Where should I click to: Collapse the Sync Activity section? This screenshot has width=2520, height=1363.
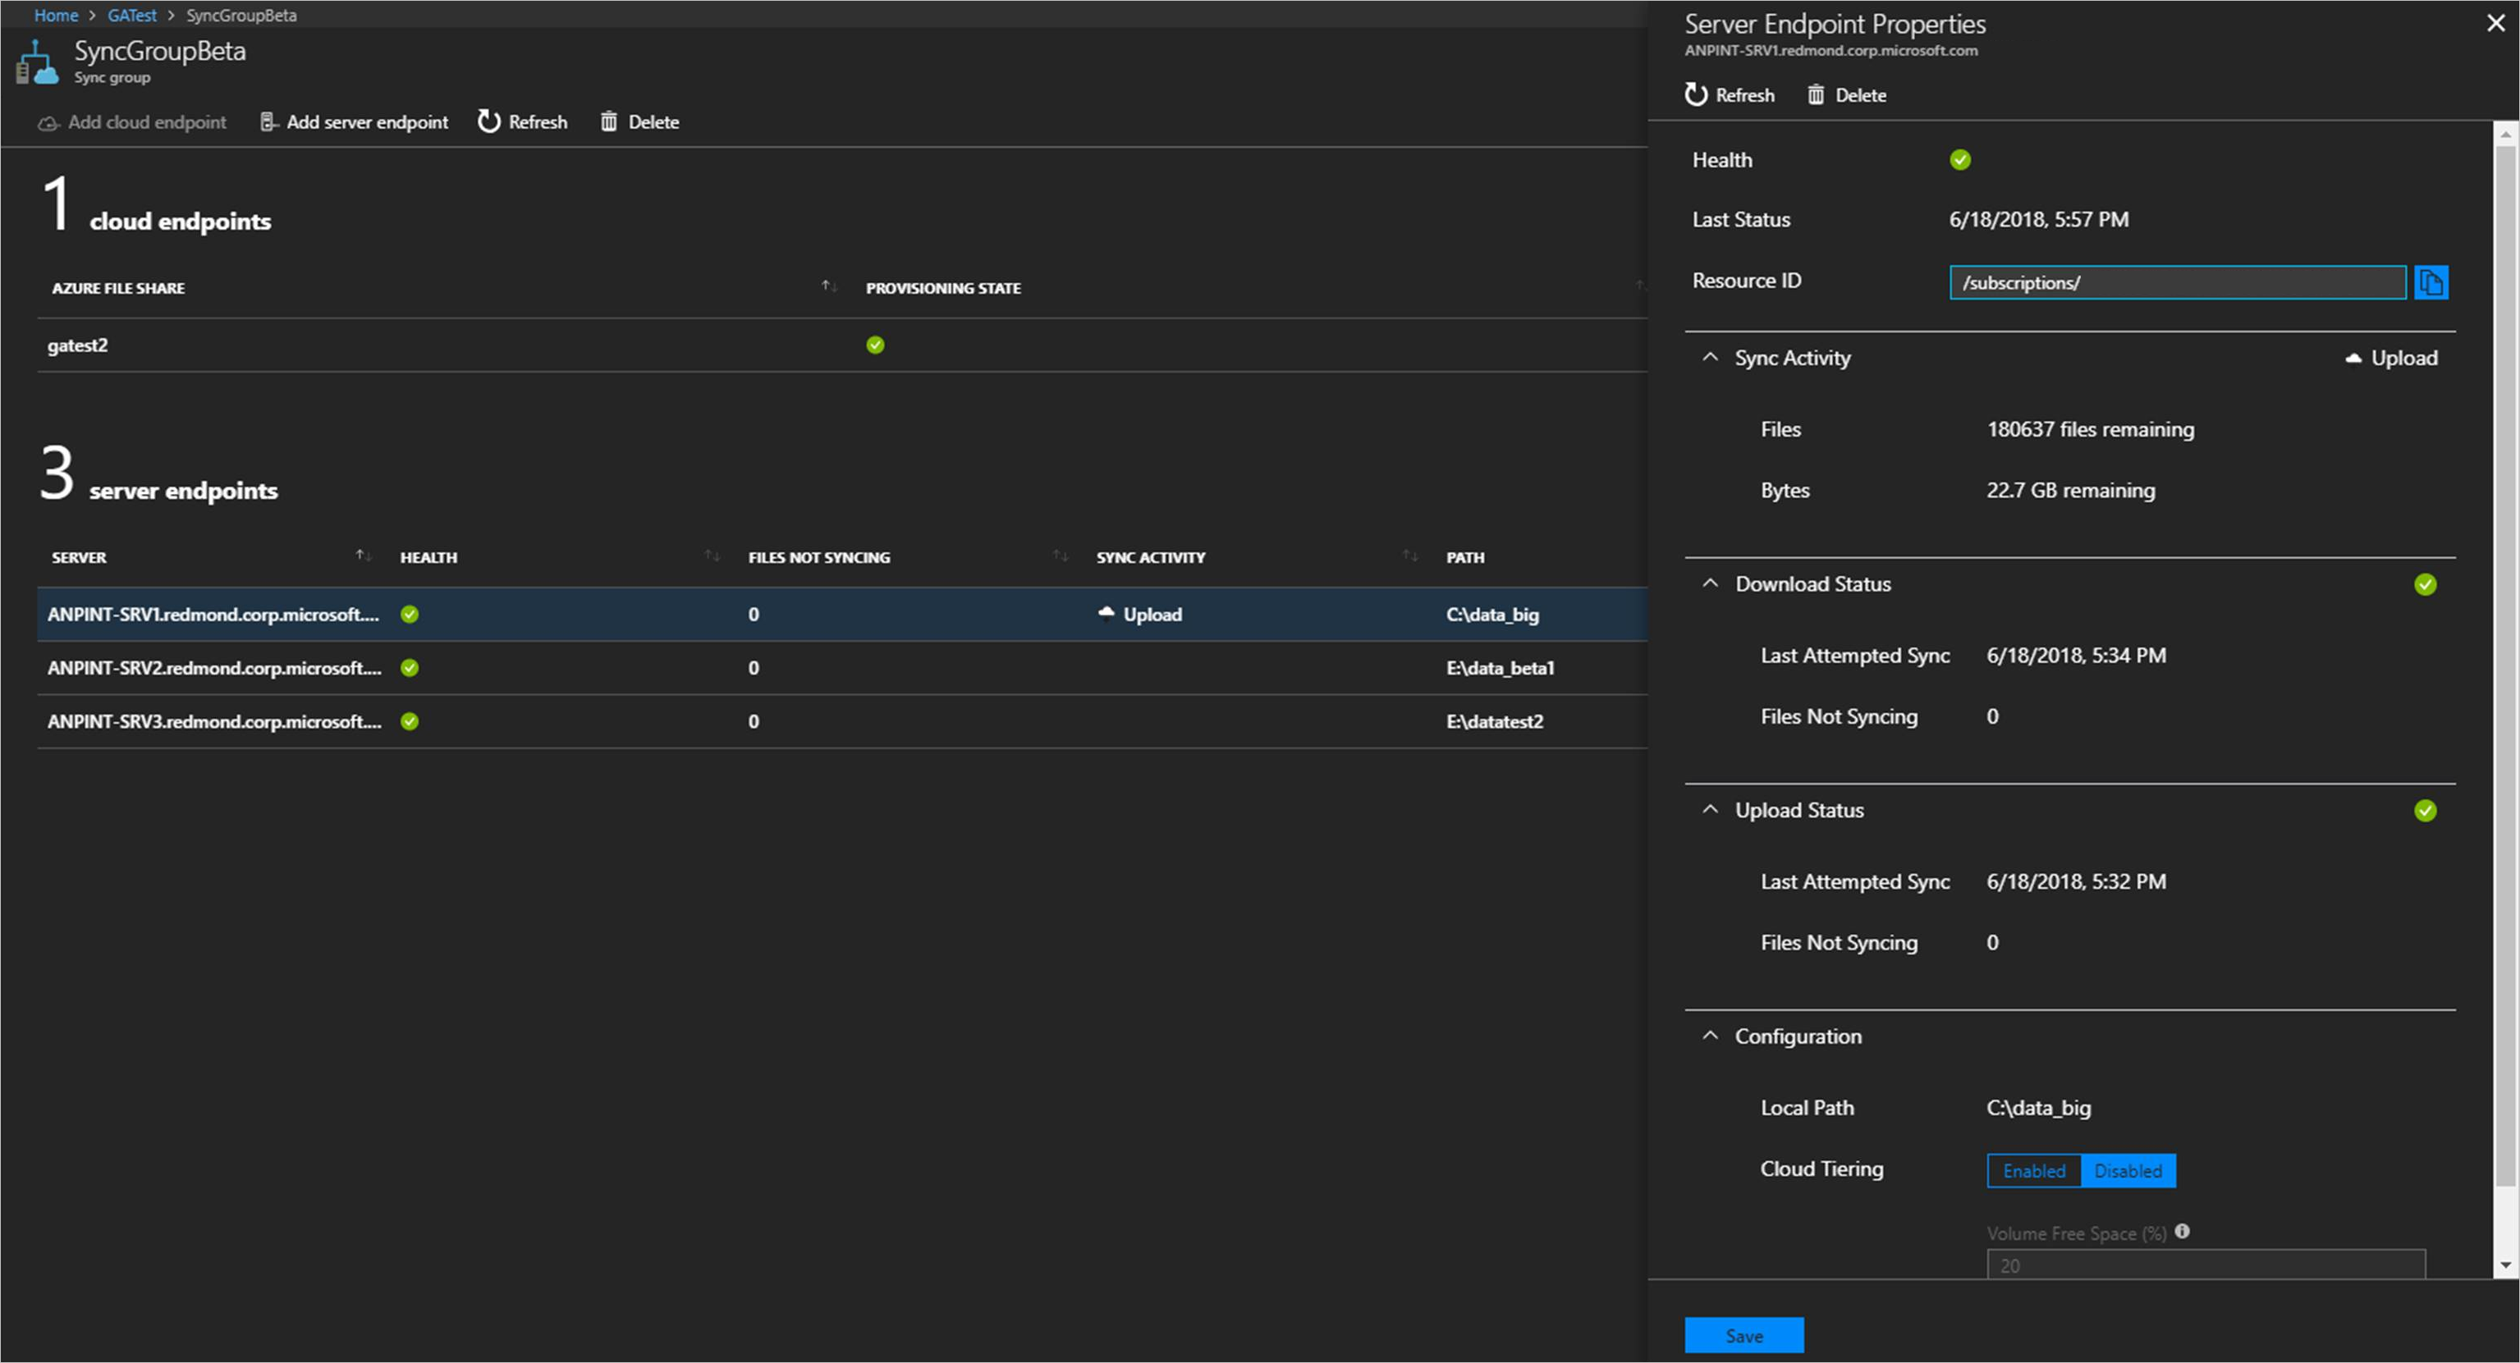point(1710,358)
